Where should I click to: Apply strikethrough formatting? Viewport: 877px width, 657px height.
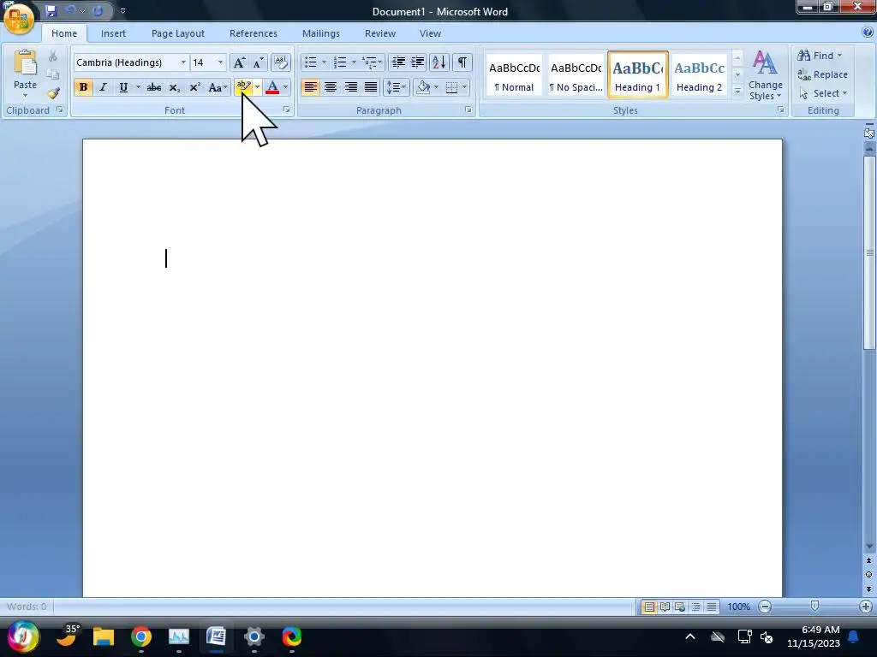154,87
